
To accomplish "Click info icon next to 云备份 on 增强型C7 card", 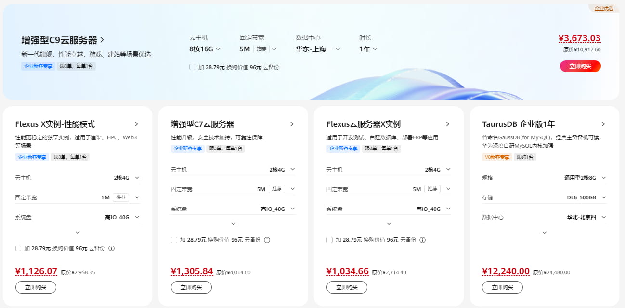I will click(267, 240).
